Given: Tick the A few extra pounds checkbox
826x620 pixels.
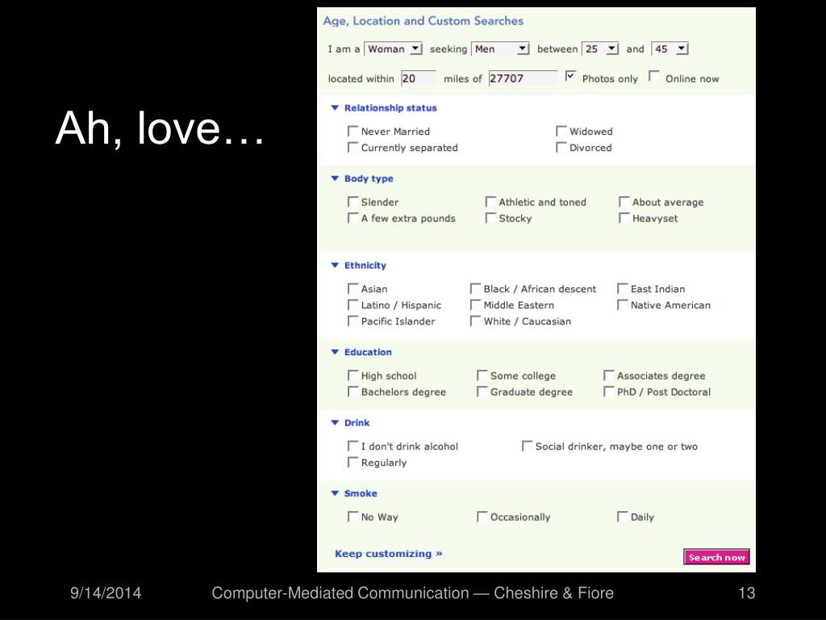Looking at the screenshot, I should coord(353,218).
